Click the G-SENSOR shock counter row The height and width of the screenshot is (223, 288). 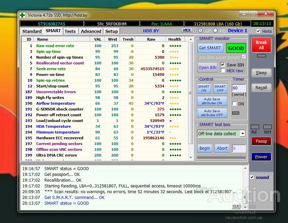pyautogui.click(x=104, y=109)
